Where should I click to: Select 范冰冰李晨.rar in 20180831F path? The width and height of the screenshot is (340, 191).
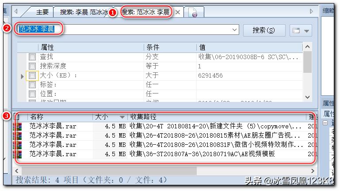click(x=53, y=145)
